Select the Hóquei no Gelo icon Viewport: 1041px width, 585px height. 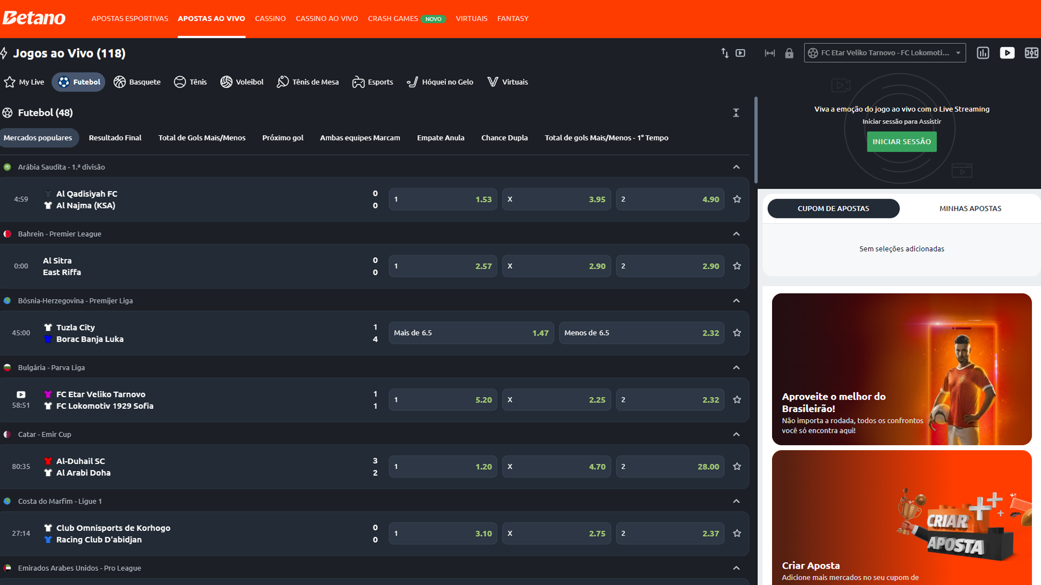point(413,82)
